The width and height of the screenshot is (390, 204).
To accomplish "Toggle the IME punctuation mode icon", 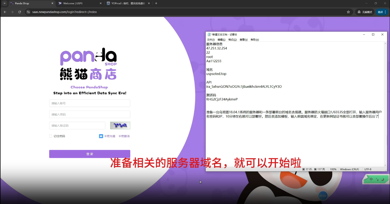I will (377, 179).
